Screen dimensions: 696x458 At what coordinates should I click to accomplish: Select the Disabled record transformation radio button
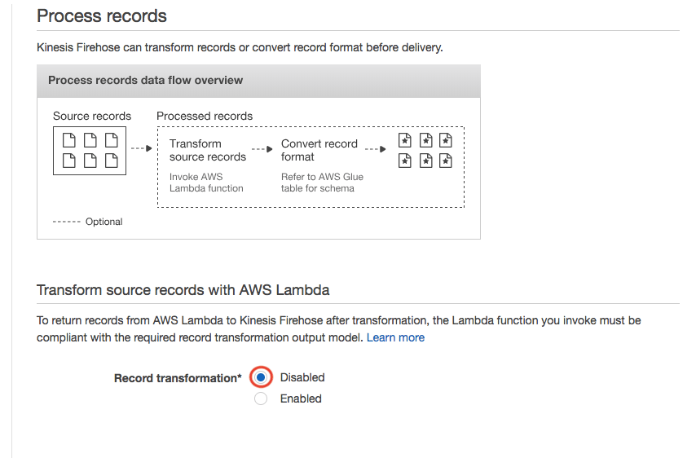(x=261, y=377)
